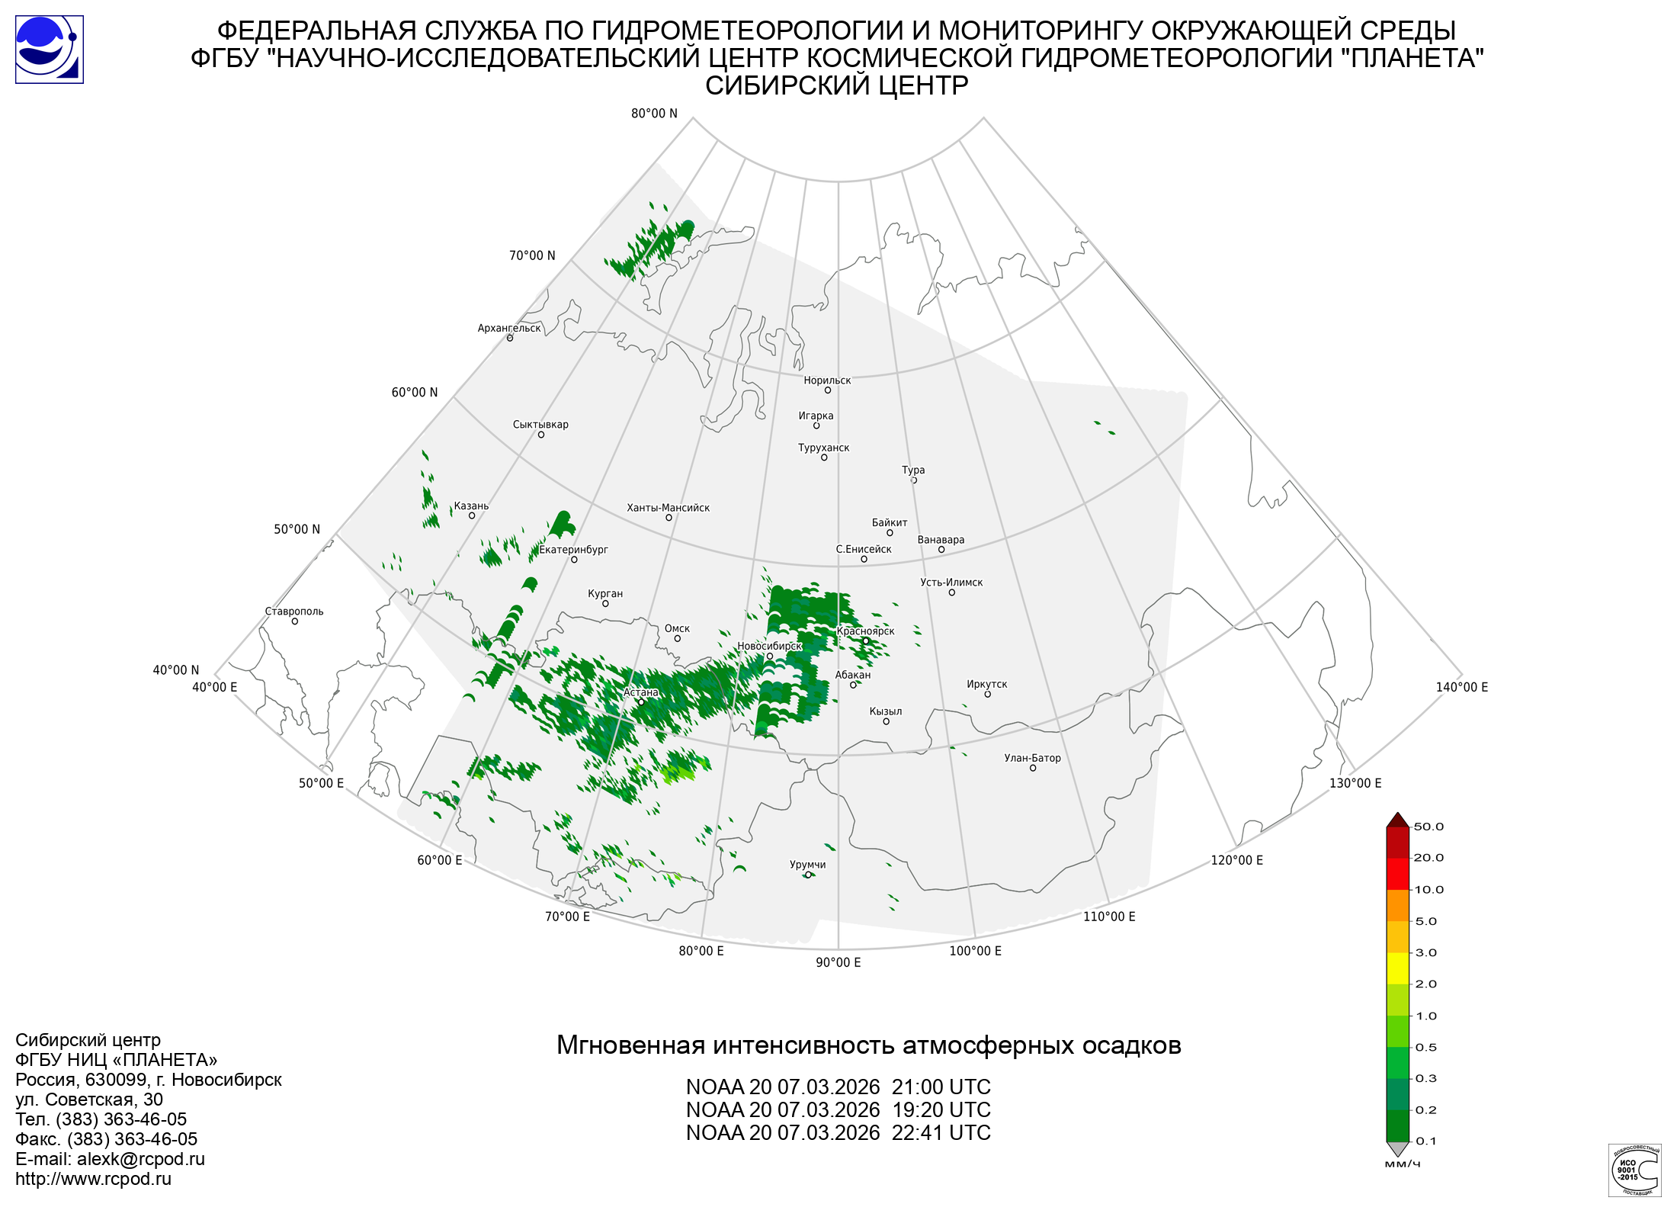Viewport: 1677px width, 1220px height.
Task: Click the Krasnoyarsk city marker circle
Action: click(x=866, y=641)
